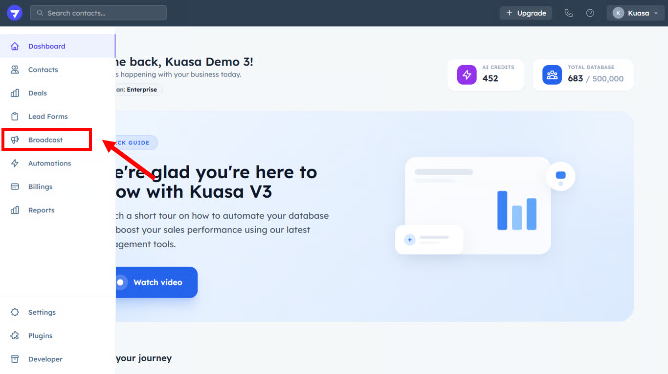668x374 pixels.
Task: Click the Upgrade button
Action: 526,13
